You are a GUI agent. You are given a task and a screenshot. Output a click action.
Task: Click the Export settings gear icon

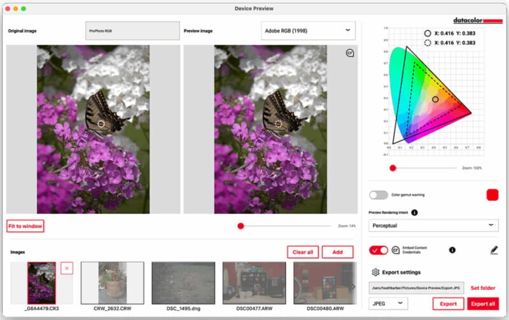pos(375,272)
